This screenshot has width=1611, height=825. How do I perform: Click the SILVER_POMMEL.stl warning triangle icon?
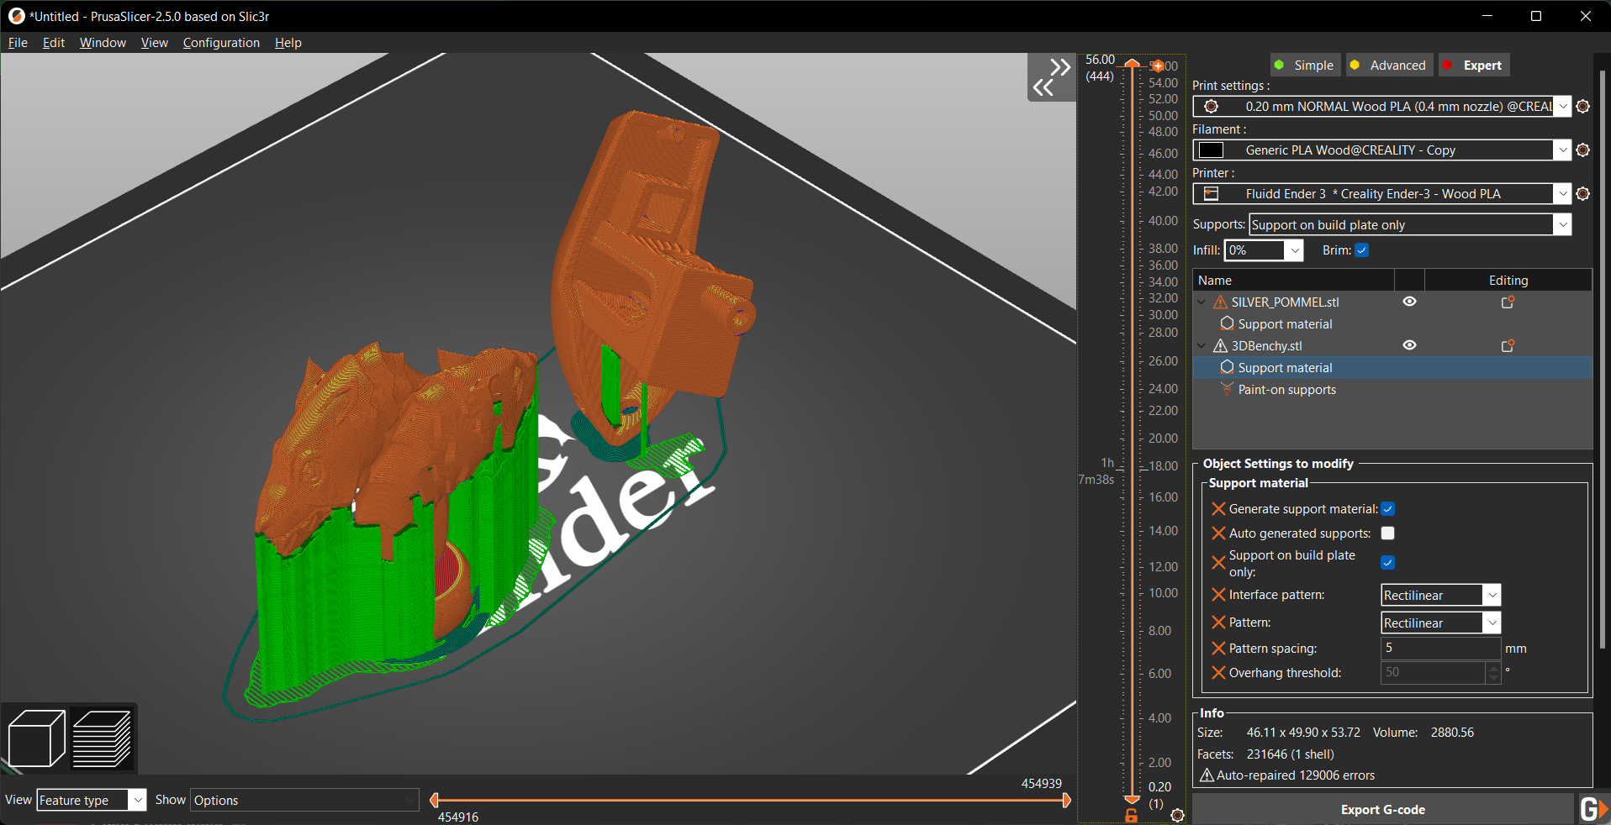pyautogui.click(x=1220, y=302)
